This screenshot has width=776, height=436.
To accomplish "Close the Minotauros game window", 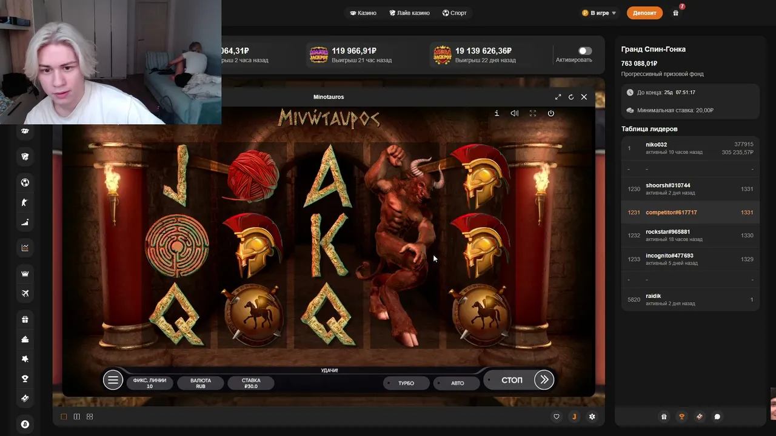I will (x=584, y=97).
